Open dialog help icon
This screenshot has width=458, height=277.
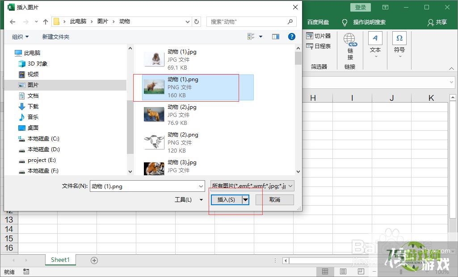point(291,37)
